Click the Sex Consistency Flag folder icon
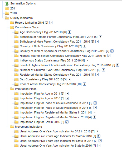Viewport: 122px width, 150px height. (x=16, y=79)
